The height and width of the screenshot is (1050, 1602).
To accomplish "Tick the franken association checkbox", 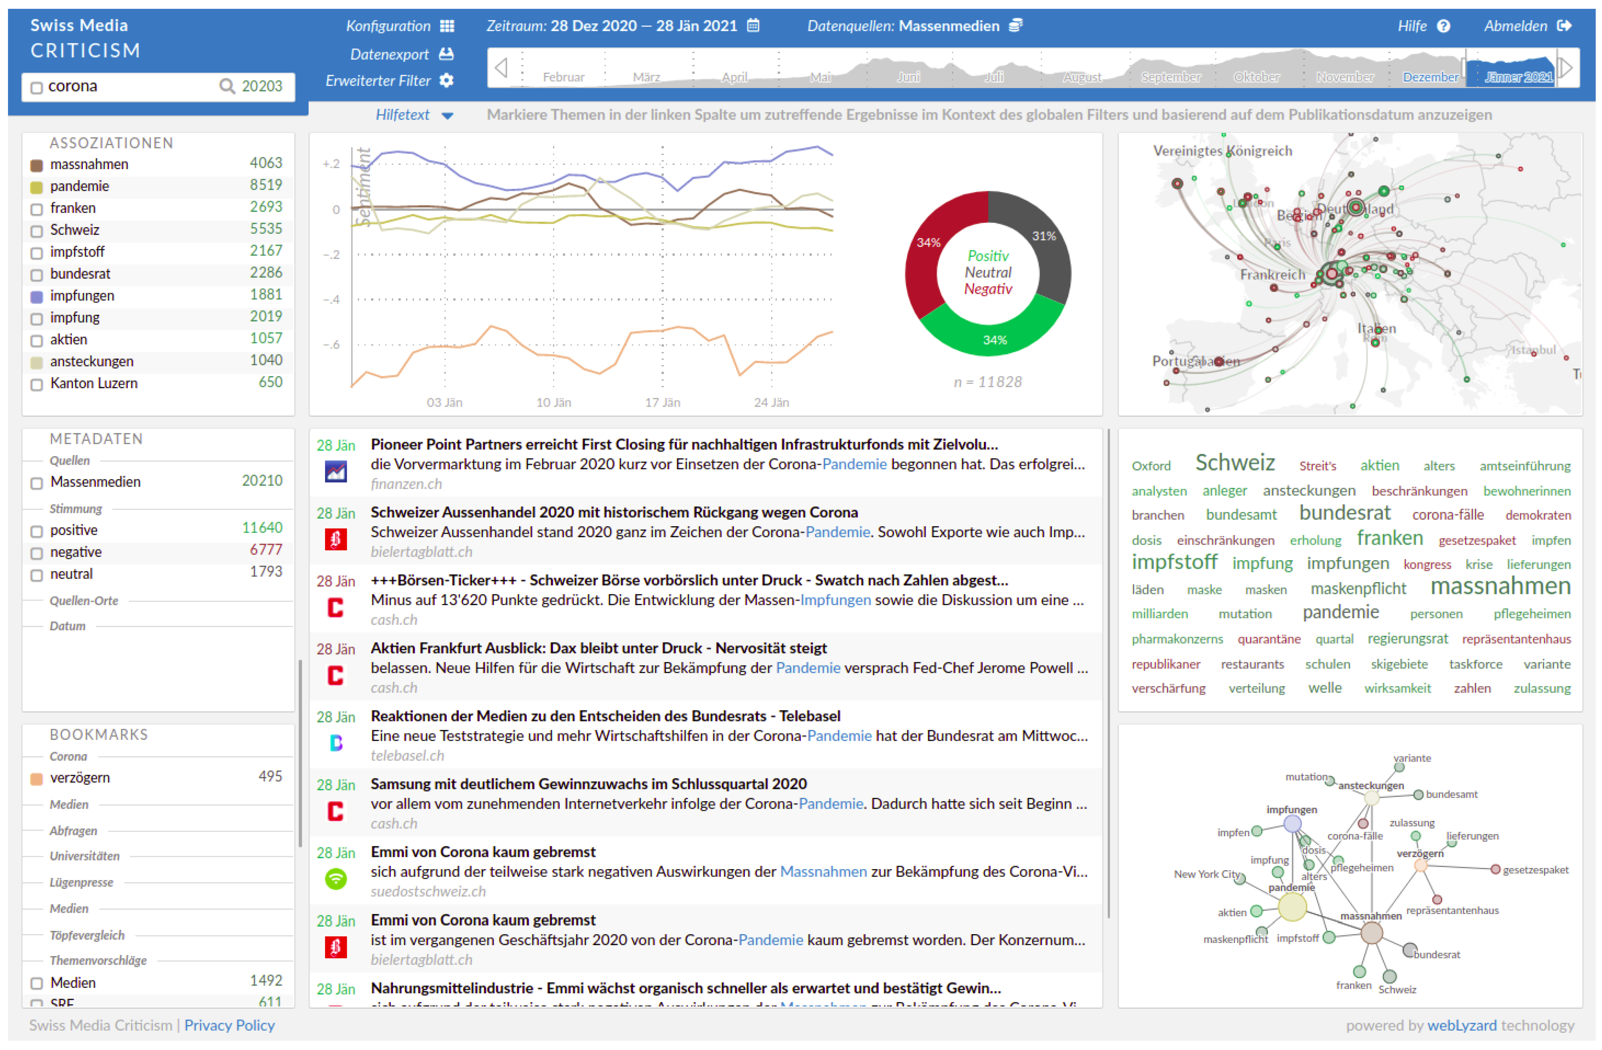I will (37, 209).
